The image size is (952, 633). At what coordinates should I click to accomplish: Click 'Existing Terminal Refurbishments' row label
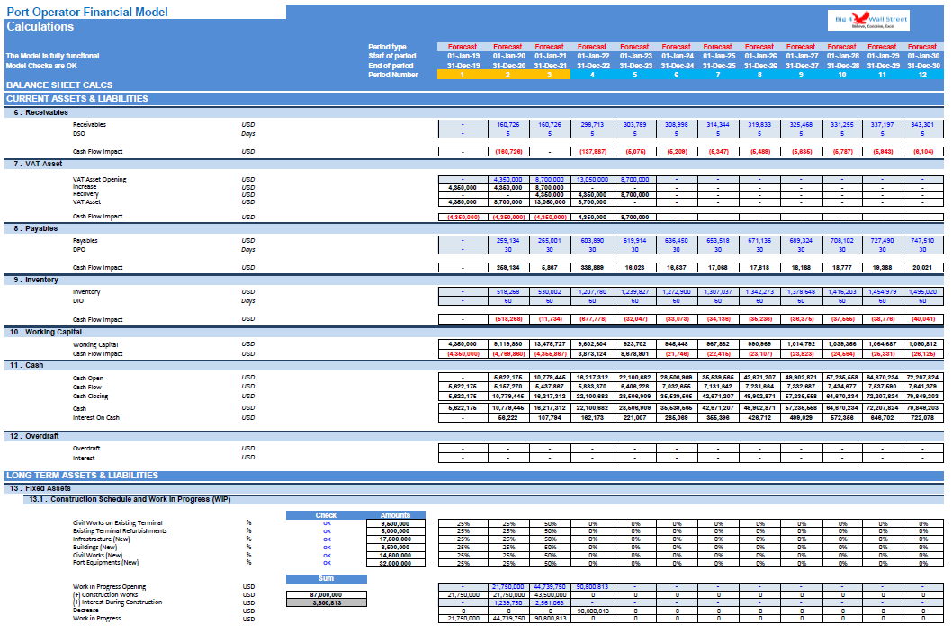[x=120, y=531]
